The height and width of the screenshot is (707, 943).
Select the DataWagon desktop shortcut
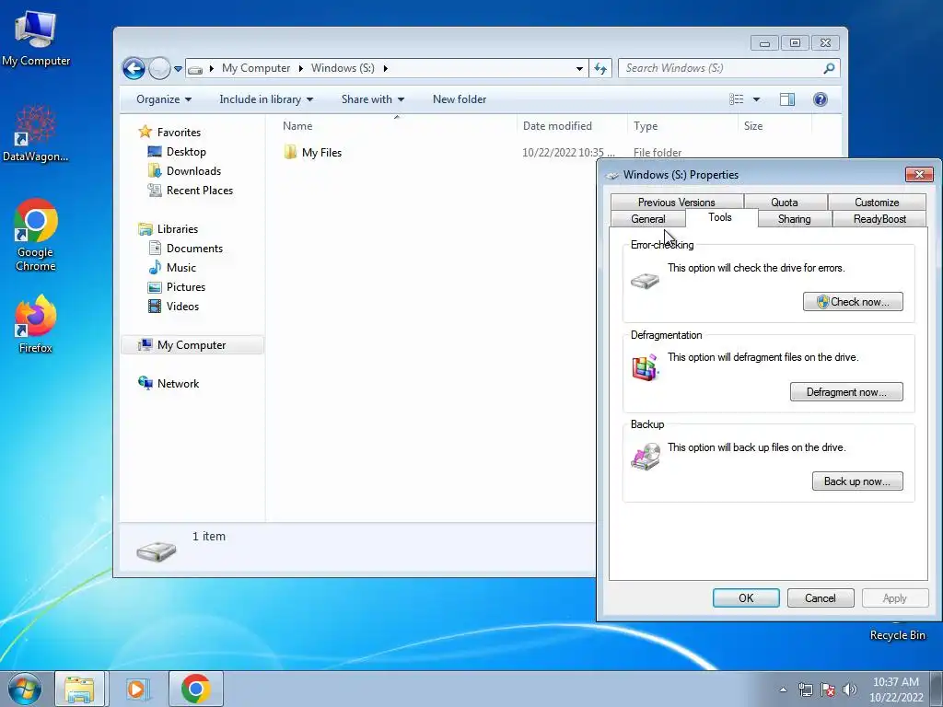pos(36,133)
